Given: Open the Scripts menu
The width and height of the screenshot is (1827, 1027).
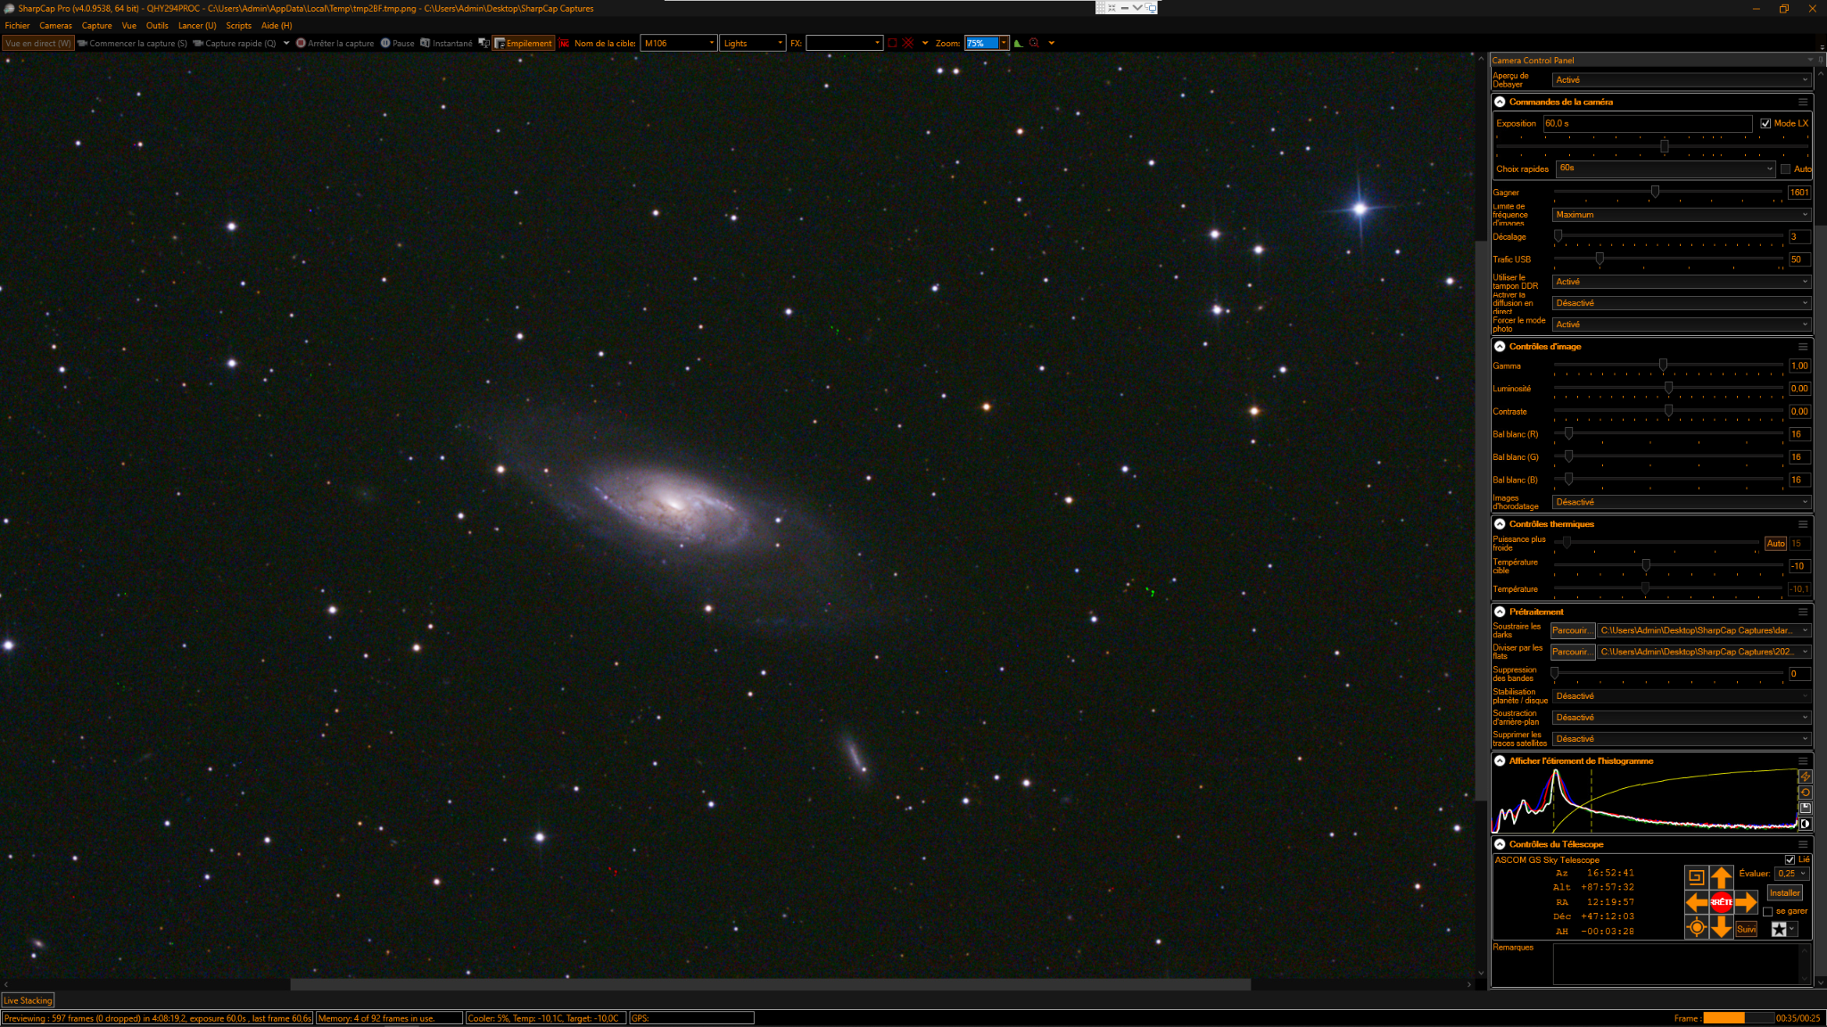Looking at the screenshot, I should (x=238, y=26).
